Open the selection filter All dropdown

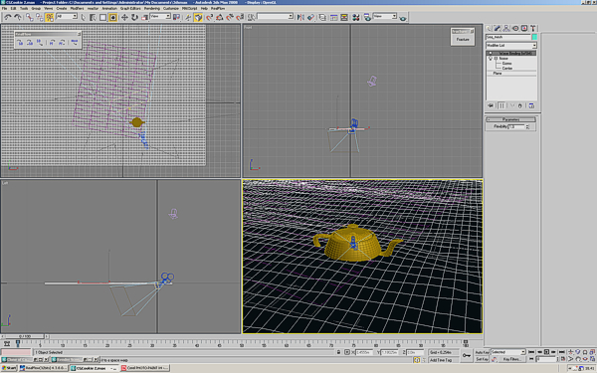pyautogui.click(x=67, y=16)
